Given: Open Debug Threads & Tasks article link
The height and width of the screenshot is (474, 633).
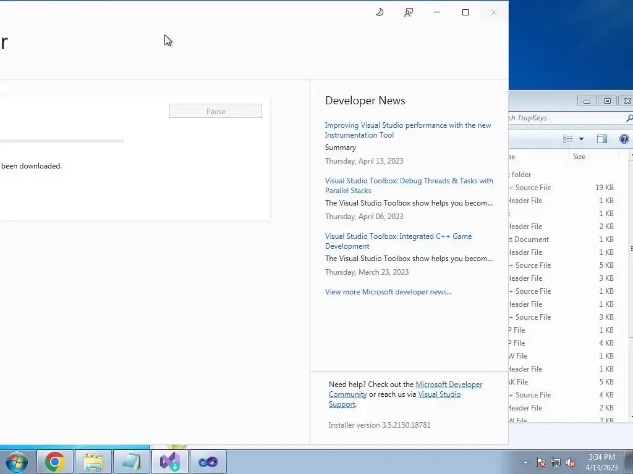Looking at the screenshot, I should [x=409, y=186].
